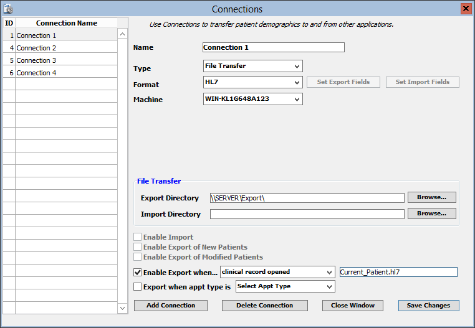The image size is (475, 328).
Task: Select Connection 2 in the list
Action: point(66,48)
